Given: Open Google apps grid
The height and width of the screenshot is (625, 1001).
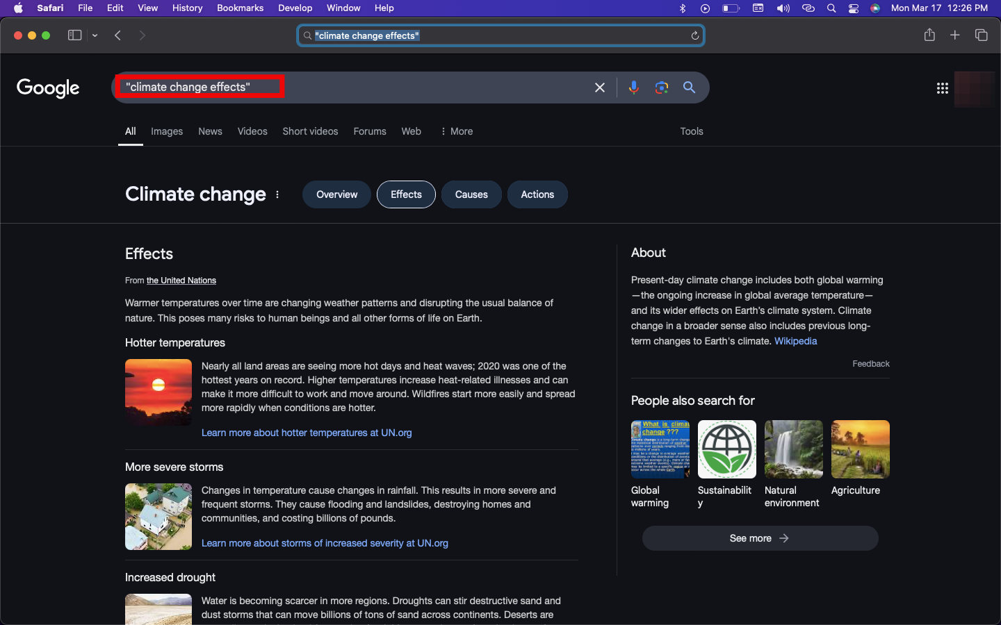Looking at the screenshot, I should click(x=943, y=88).
